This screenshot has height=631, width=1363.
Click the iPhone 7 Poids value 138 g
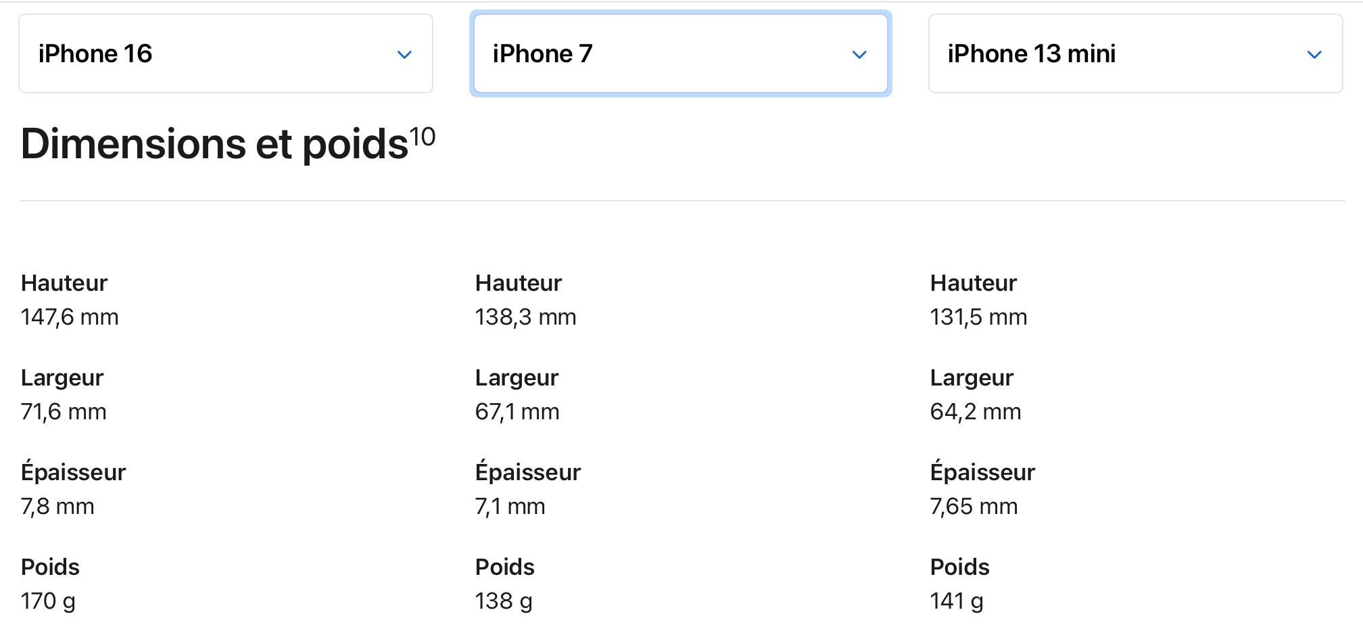click(x=504, y=601)
